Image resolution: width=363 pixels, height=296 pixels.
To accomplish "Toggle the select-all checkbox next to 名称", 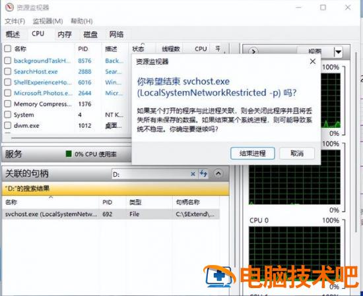I will [8, 49].
